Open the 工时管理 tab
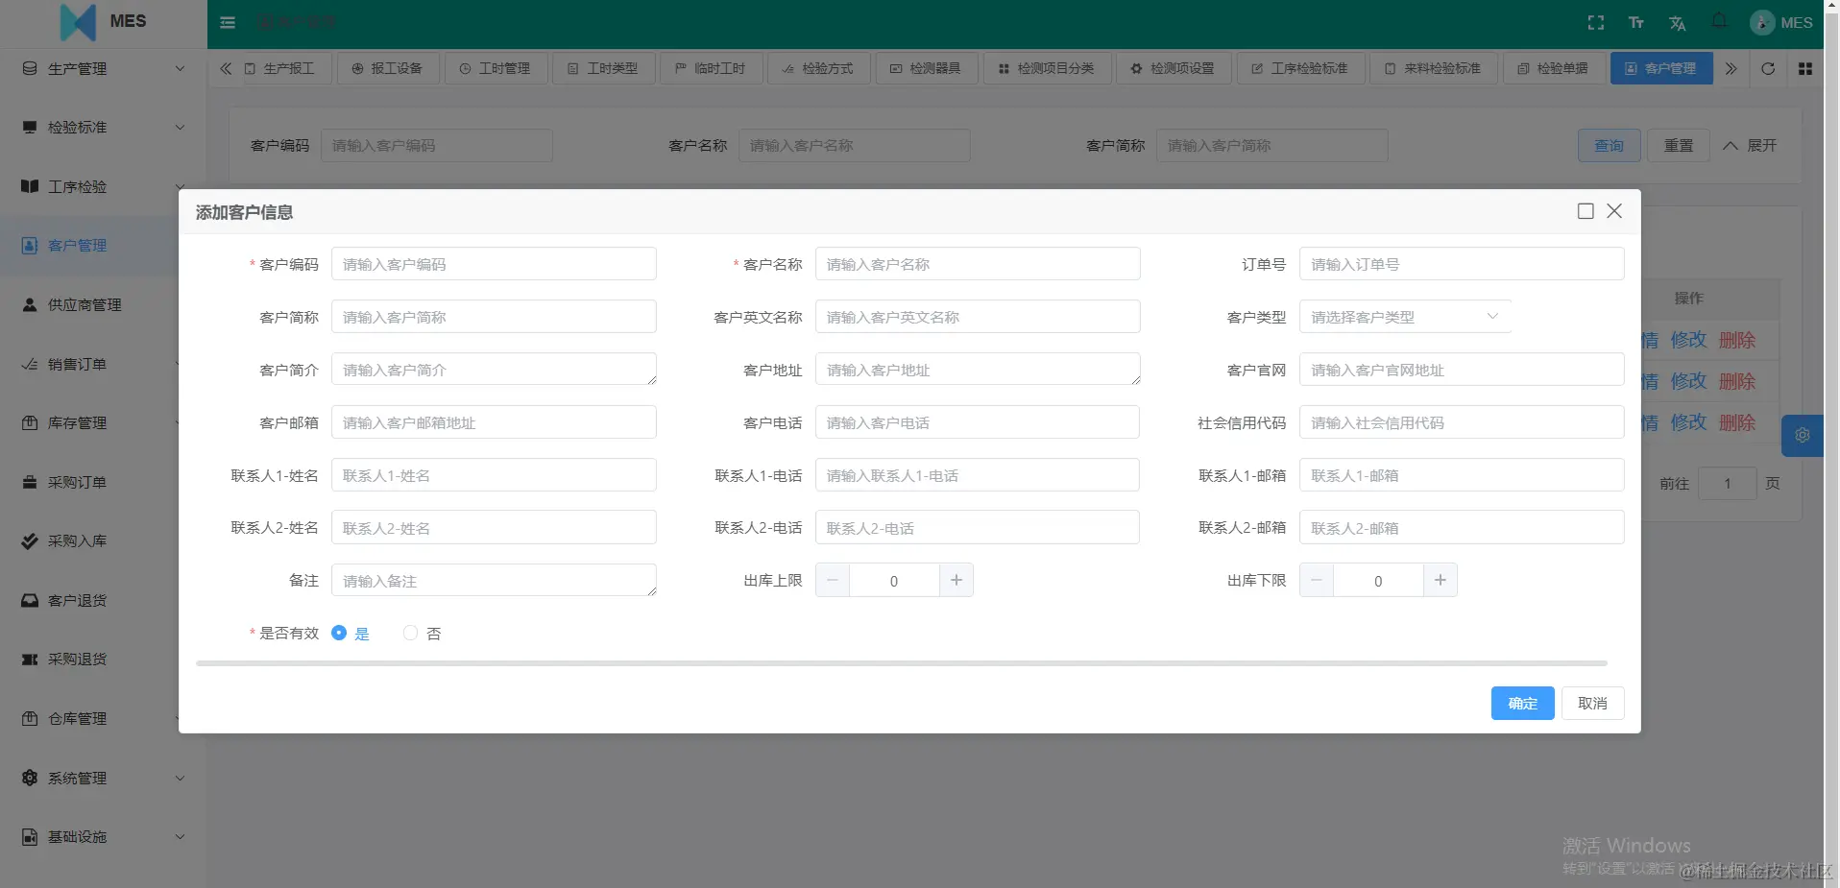The image size is (1840, 888). 496,68
